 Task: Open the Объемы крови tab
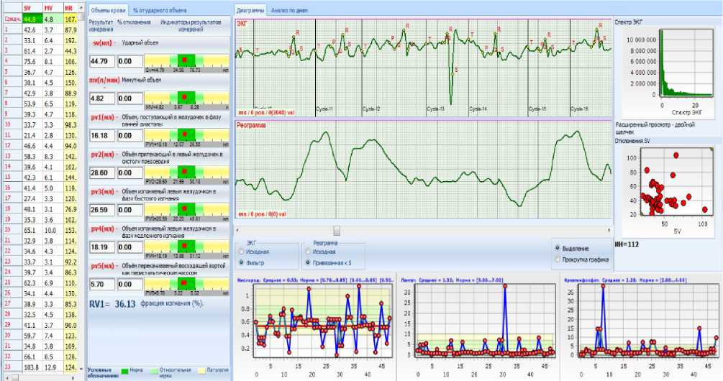[107, 10]
